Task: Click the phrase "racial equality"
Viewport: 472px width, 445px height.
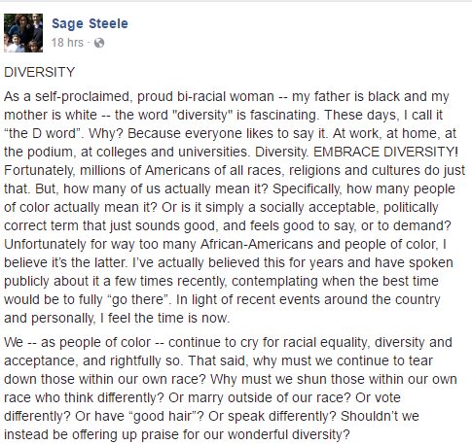Action: coord(320,342)
